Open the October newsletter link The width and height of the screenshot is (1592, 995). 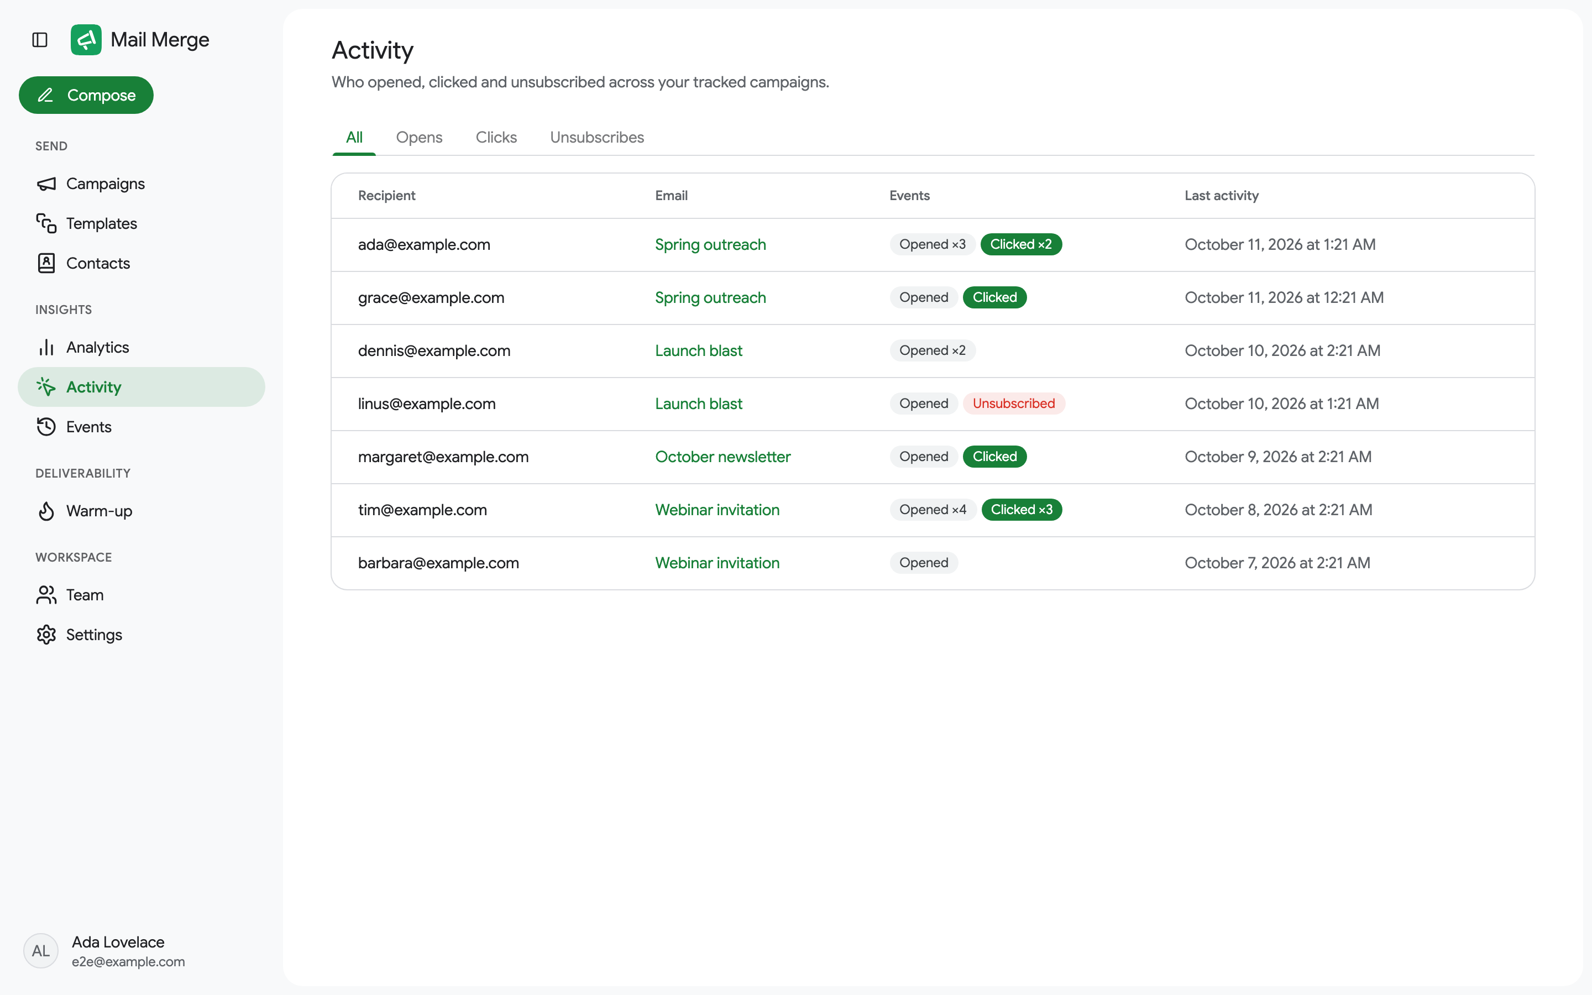point(723,457)
